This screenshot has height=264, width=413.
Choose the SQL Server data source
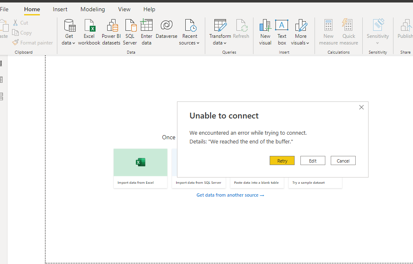point(130,32)
